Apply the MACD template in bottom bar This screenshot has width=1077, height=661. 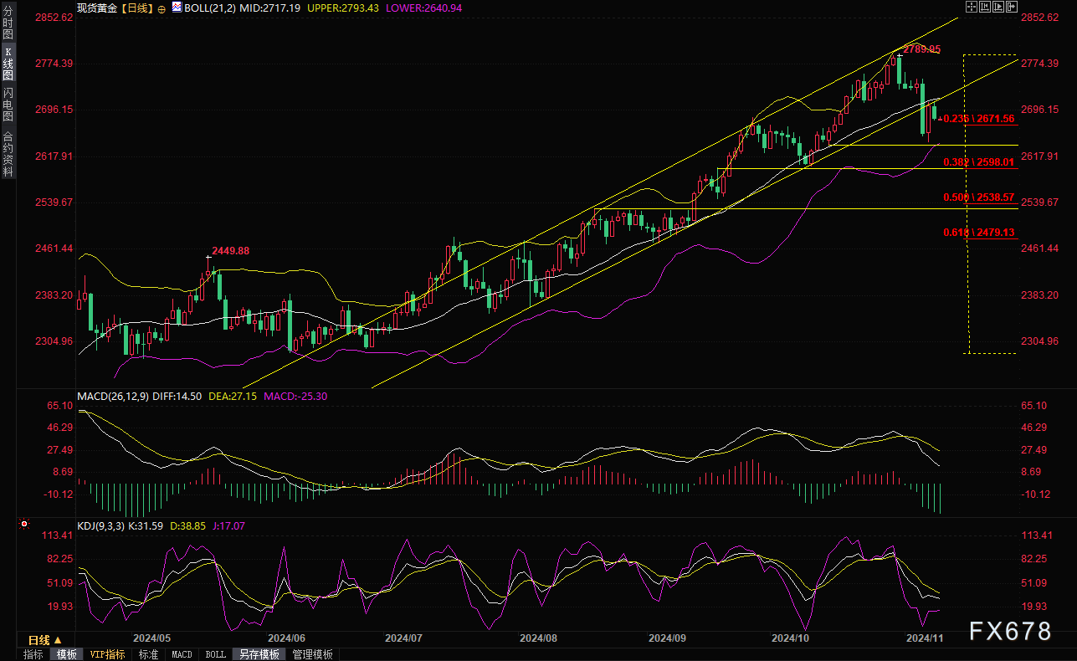pos(182,654)
